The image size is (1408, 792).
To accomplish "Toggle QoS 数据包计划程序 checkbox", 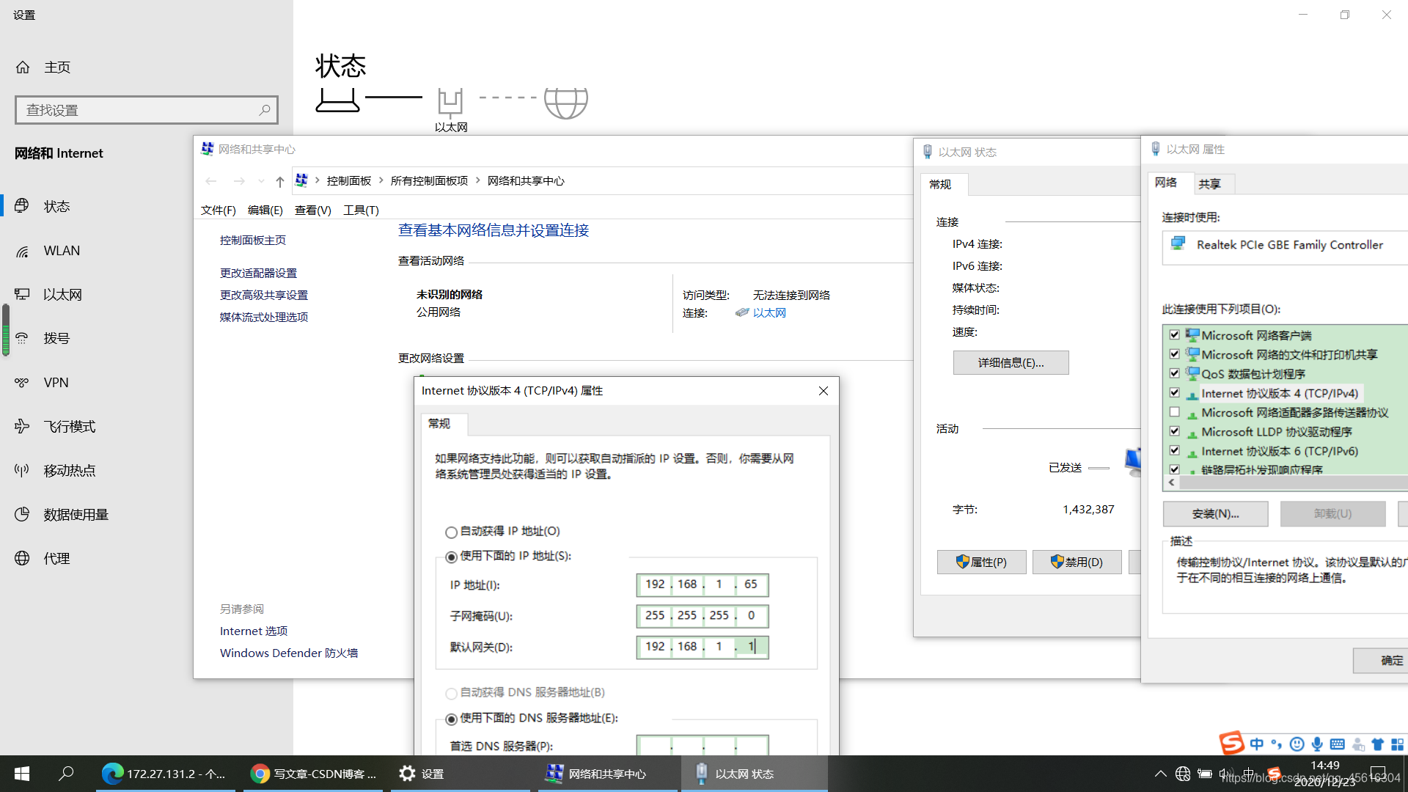I will [x=1175, y=373].
